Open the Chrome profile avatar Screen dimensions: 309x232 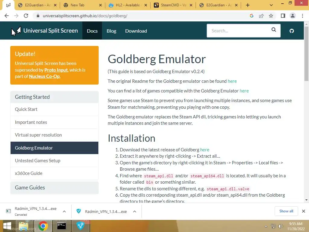293,16
